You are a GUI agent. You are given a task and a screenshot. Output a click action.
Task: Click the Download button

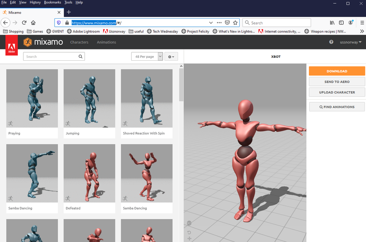click(x=336, y=71)
